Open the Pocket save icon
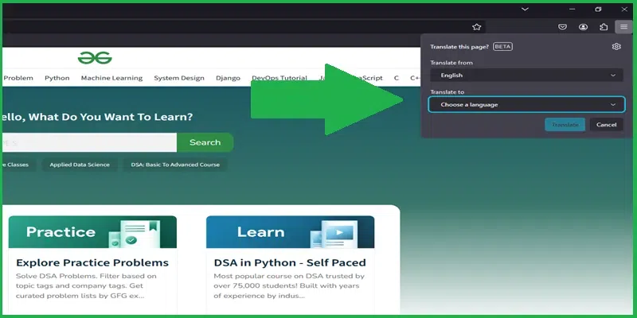 [562, 27]
